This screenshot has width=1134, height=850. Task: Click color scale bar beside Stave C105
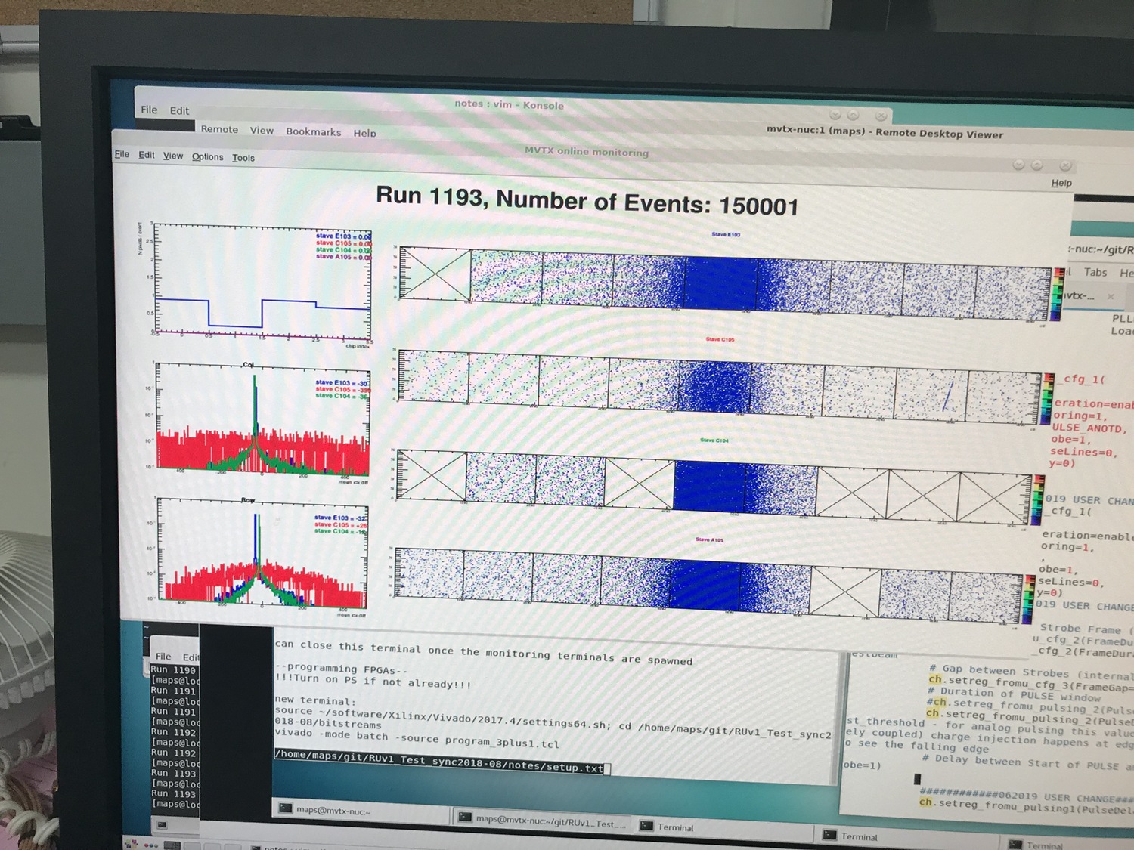point(1049,400)
